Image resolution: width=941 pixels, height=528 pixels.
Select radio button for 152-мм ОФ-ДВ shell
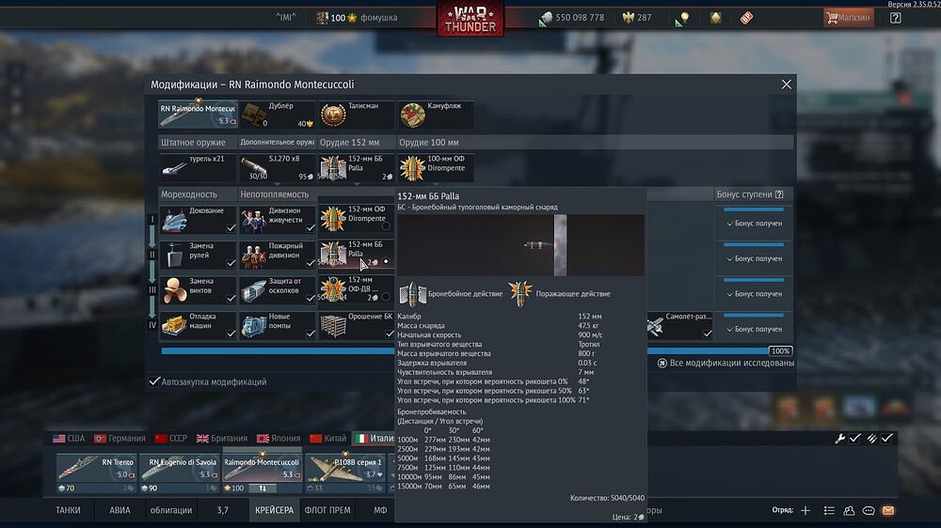pos(386,297)
